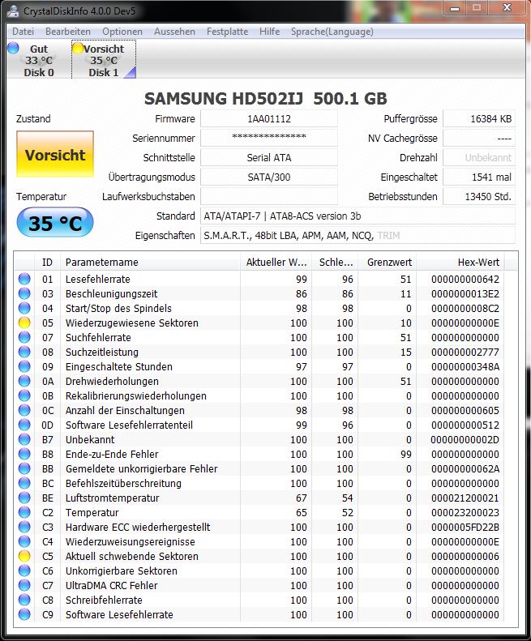Click the Hex-Wert column header
The height and width of the screenshot is (641, 531).
coord(460,262)
